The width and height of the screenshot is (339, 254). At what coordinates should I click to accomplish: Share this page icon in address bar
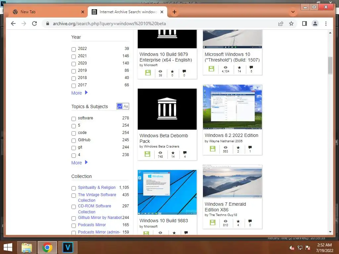click(x=281, y=23)
